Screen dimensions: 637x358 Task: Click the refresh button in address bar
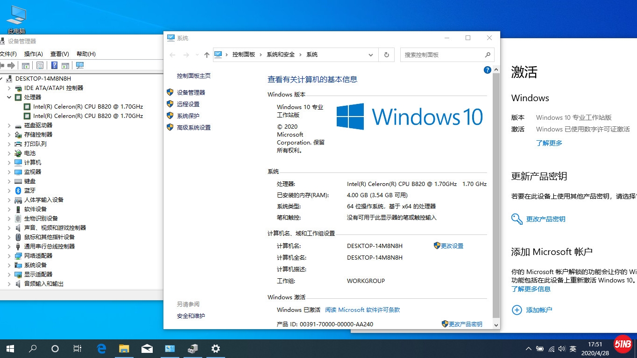pos(386,55)
